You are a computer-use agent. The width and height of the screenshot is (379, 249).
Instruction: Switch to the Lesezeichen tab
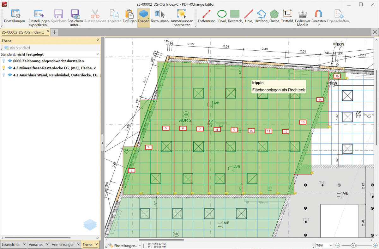11,245
